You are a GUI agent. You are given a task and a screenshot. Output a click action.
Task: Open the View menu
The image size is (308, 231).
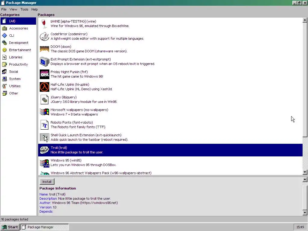[x=13, y=9]
